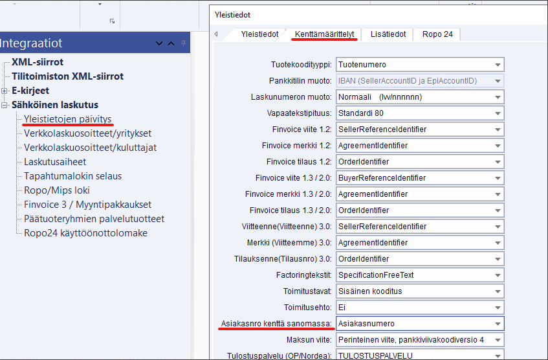Switch to the Kenttämäärittelyt tab
This screenshot has width=548, height=360.
[324, 34]
